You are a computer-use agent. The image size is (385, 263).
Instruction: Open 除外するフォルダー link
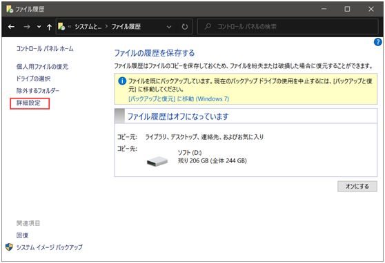pos(38,91)
